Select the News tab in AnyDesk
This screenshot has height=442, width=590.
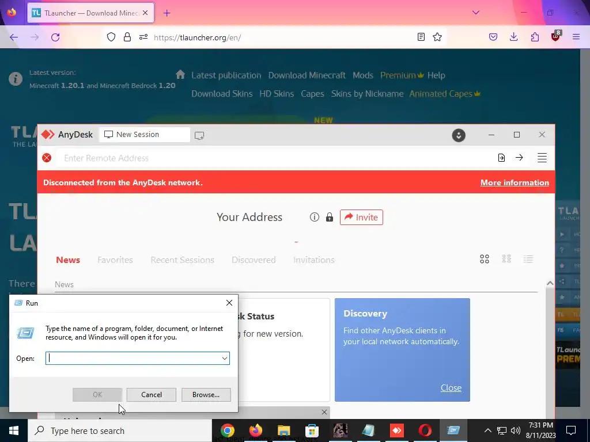click(x=68, y=260)
